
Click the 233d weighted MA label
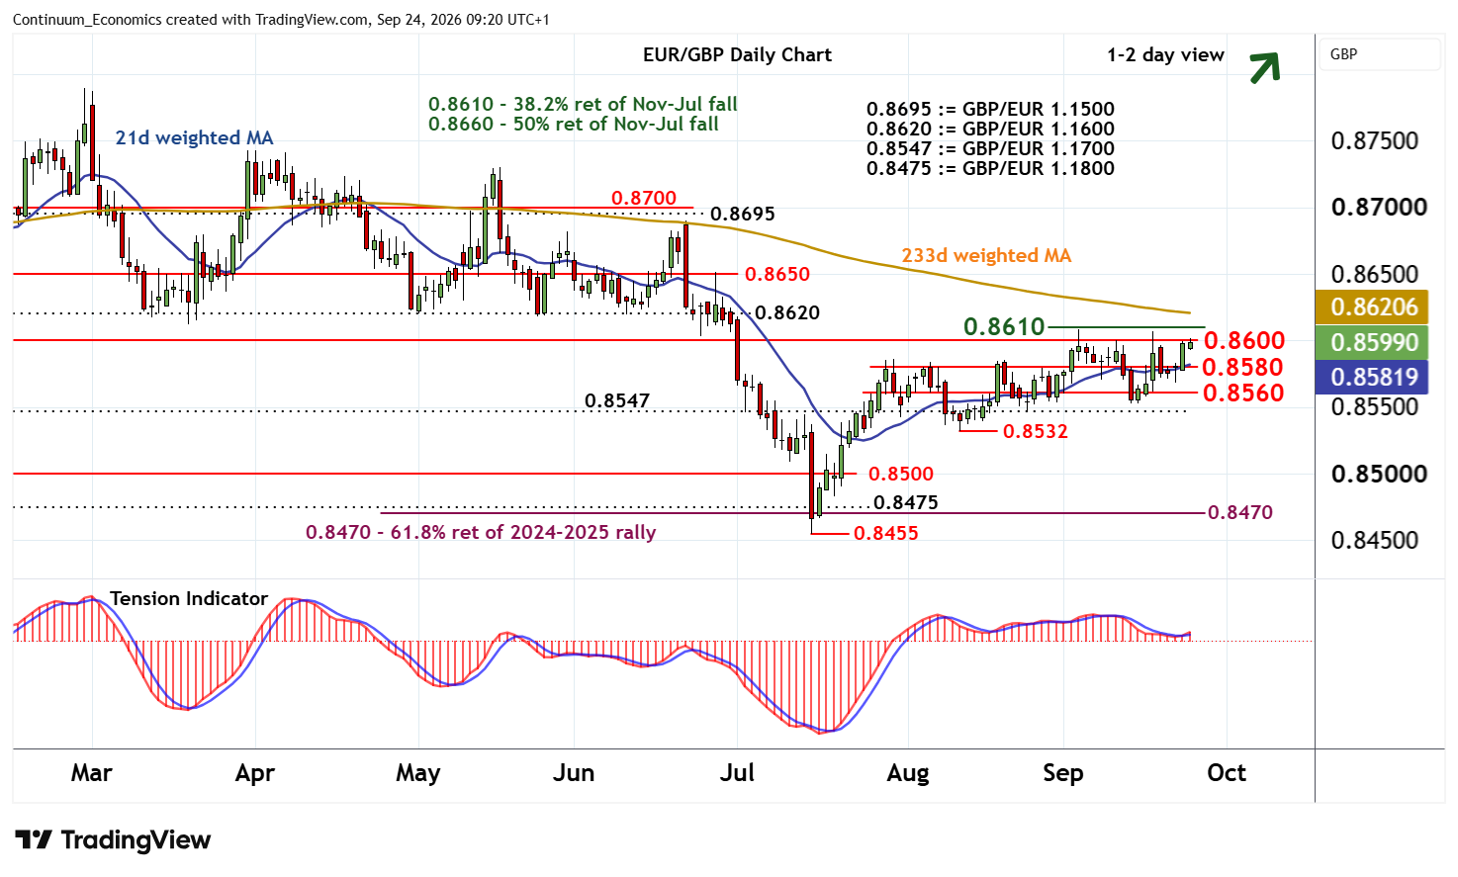986,255
